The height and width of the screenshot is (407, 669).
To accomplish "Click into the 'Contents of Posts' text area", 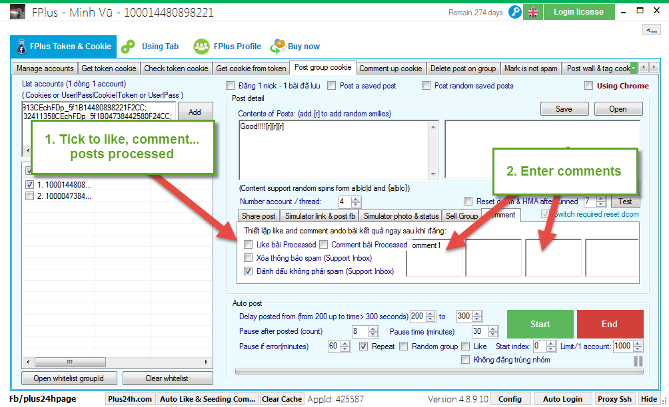I will tap(334, 150).
